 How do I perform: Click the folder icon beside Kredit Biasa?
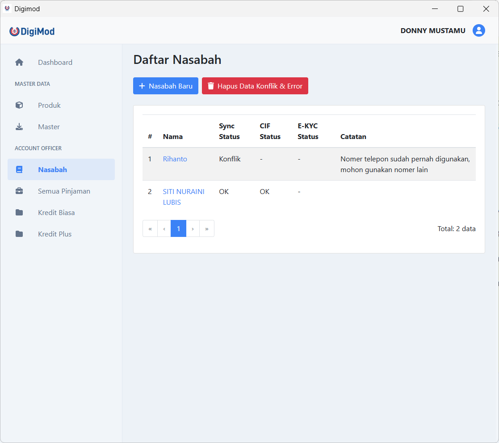tap(19, 213)
